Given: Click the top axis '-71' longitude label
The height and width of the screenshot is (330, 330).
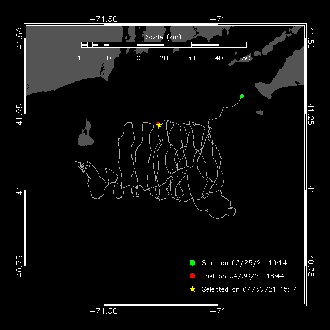Looking at the screenshot, I should (x=218, y=19).
